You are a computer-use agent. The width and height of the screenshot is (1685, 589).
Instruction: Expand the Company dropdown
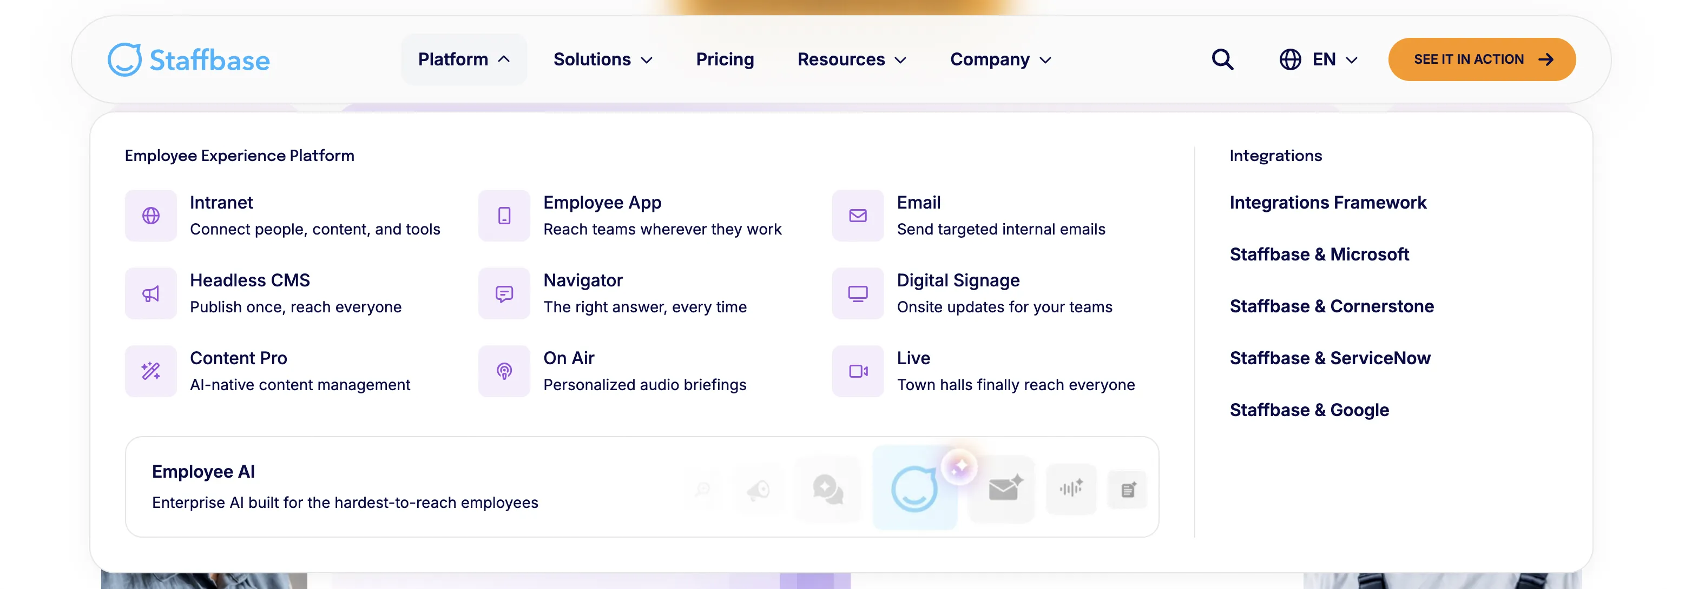(x=1001, y=59)
